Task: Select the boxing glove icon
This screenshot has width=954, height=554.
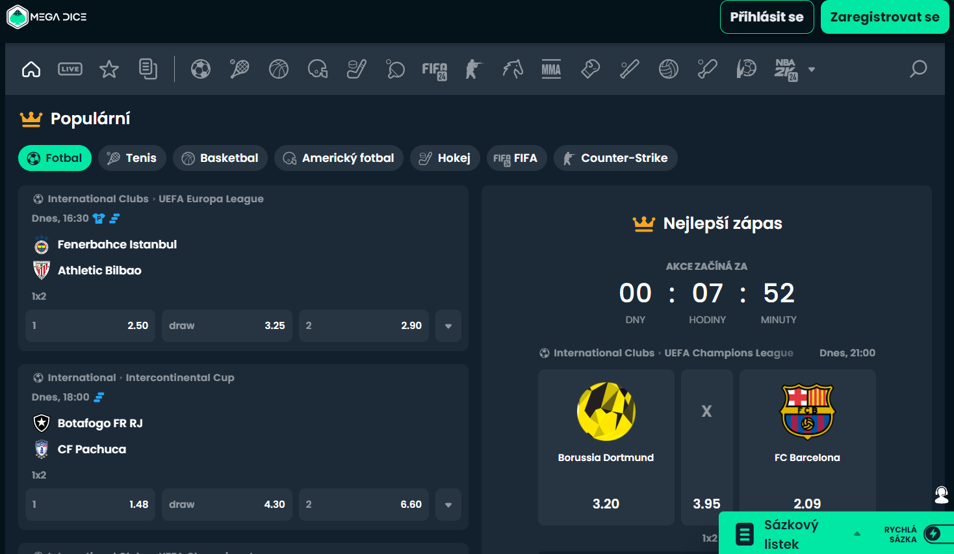Action: [x=590, y=69]
